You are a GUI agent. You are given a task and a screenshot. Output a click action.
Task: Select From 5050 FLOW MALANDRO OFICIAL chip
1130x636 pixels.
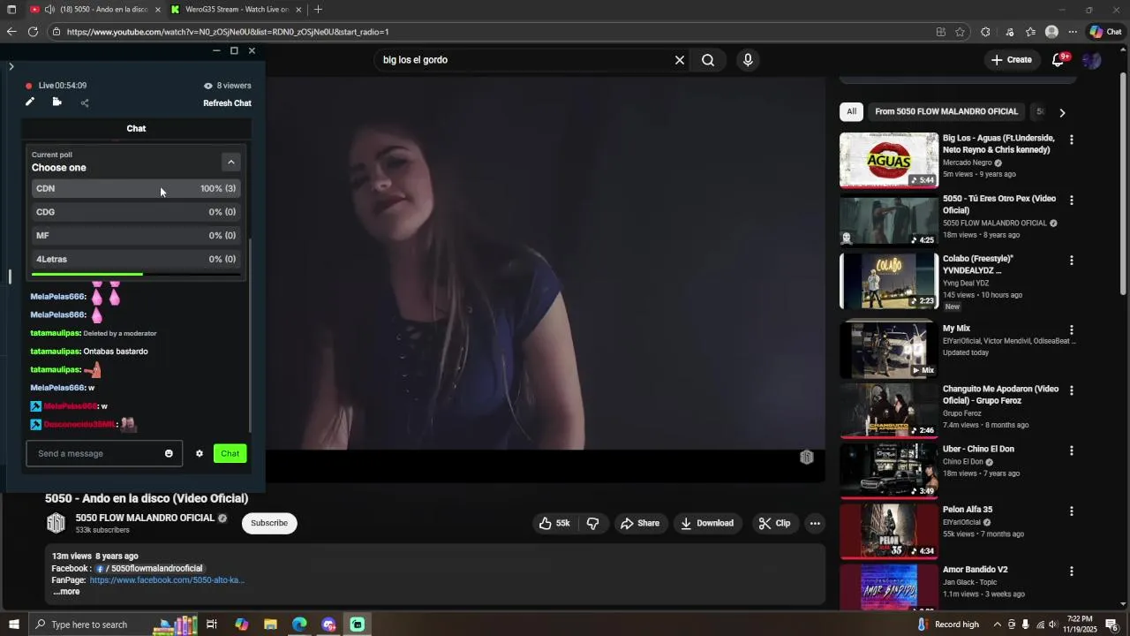point(946,112)
